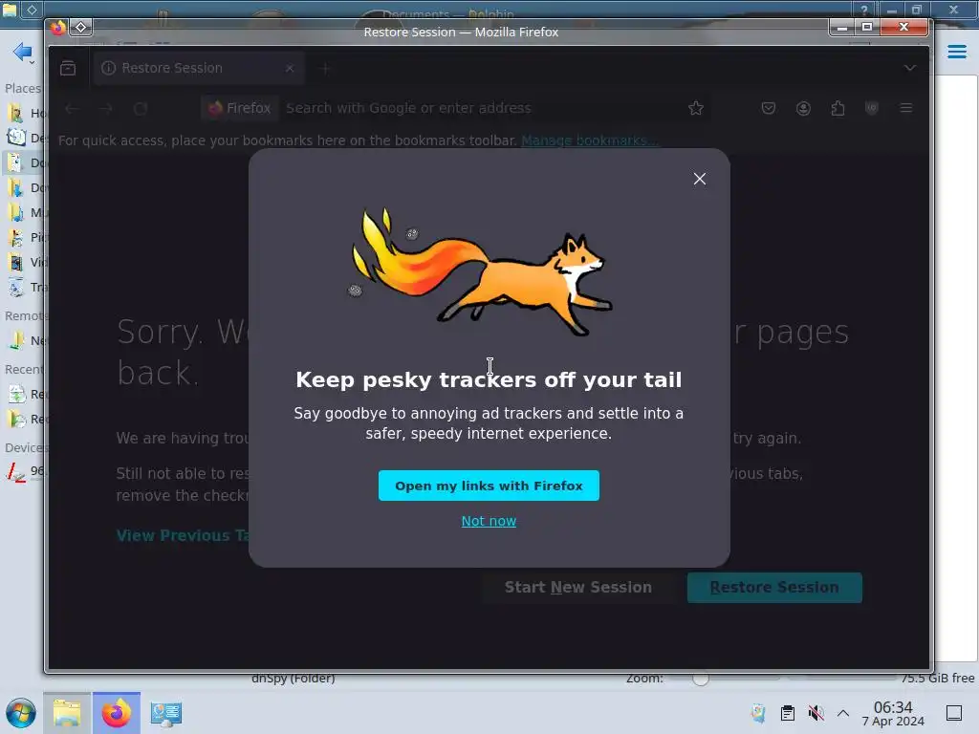Open Dolphin's hamburger menu
The height and width of the screenshot is (734, 979).
tap(957, 52)
